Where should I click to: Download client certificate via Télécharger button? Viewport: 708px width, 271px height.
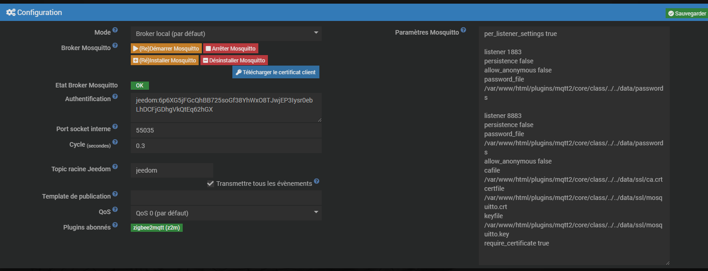(276, 72)
